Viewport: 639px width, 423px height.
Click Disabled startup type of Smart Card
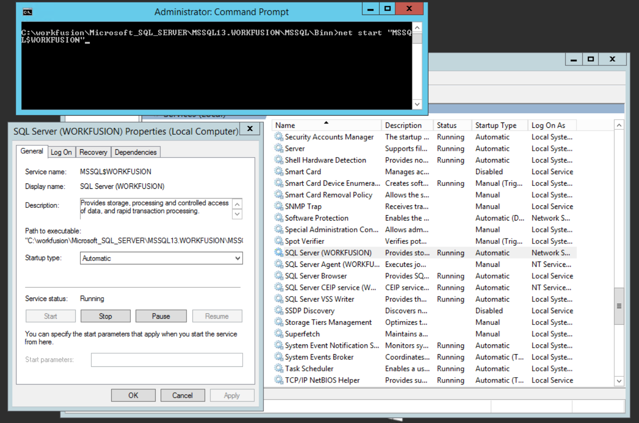(x=489, y=172)
